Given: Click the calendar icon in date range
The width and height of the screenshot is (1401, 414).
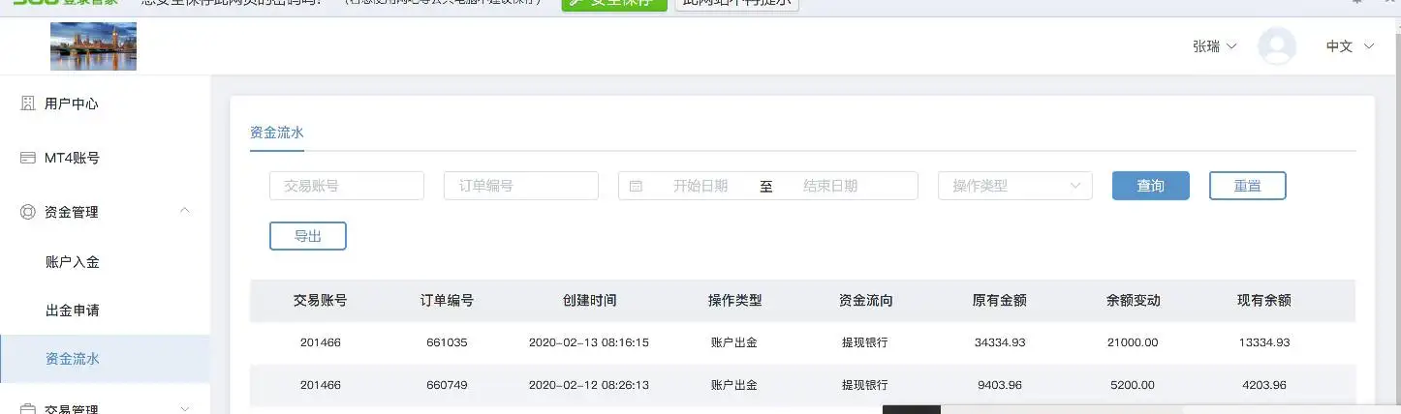Looking at the screenshot, I should (x=636, y=186).
